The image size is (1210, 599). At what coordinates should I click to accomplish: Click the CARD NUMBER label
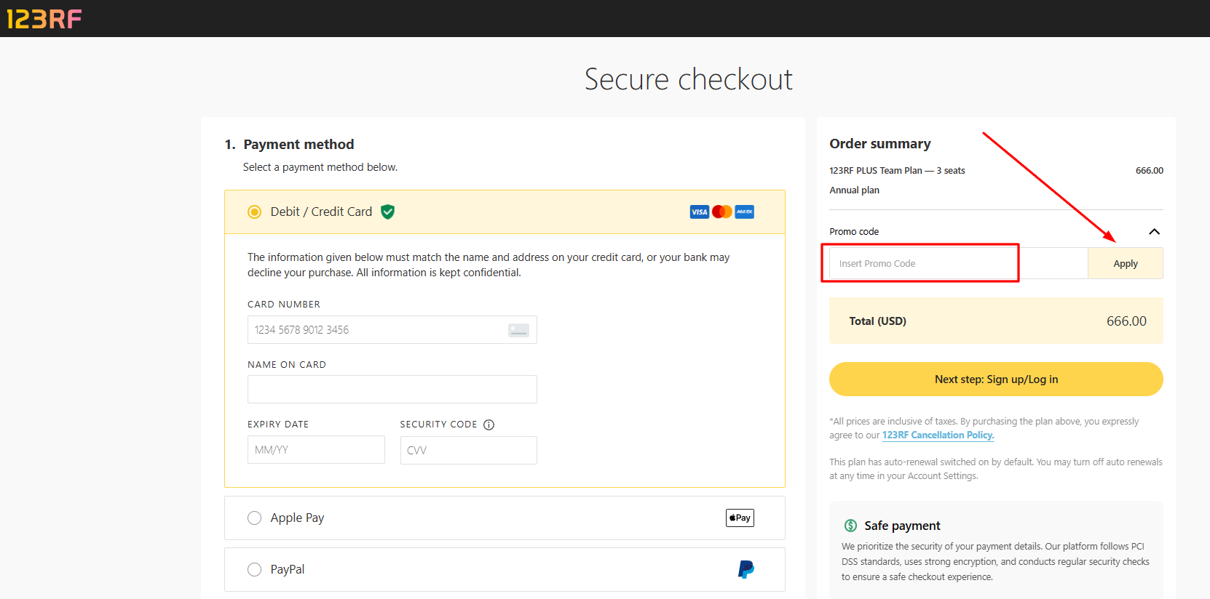point(284,305)
